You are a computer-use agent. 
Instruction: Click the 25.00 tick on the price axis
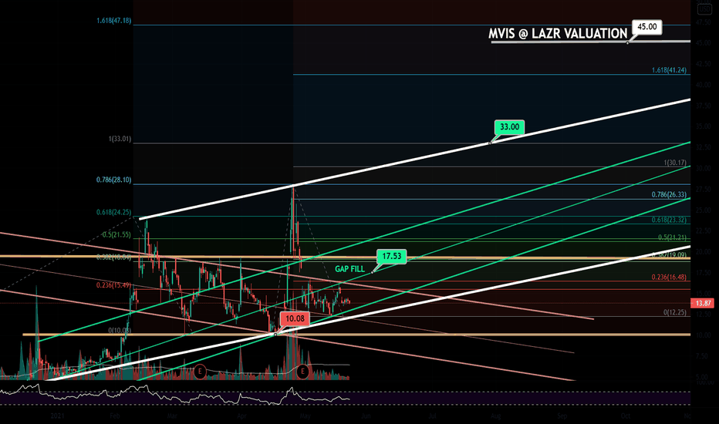(704, 210)
